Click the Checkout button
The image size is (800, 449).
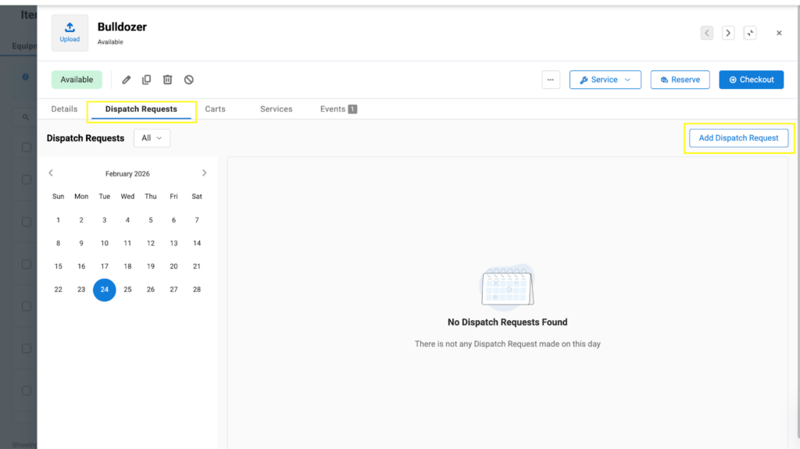pyautogui.click(x=751, y=80)
